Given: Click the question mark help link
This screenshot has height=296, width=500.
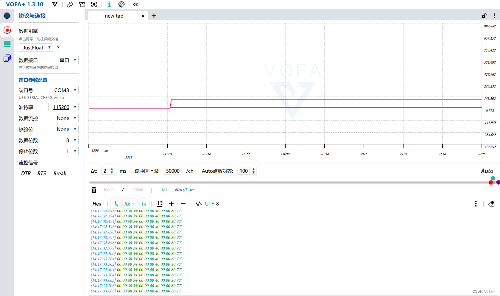Looking at the screenshot, I should click(58, 48).
